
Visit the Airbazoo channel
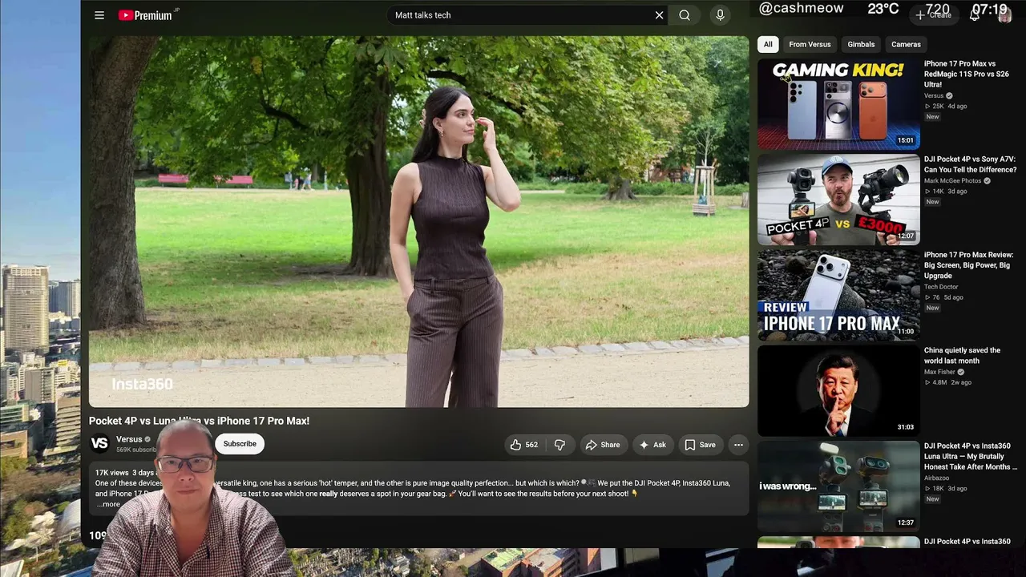click(x=938, y=478)
